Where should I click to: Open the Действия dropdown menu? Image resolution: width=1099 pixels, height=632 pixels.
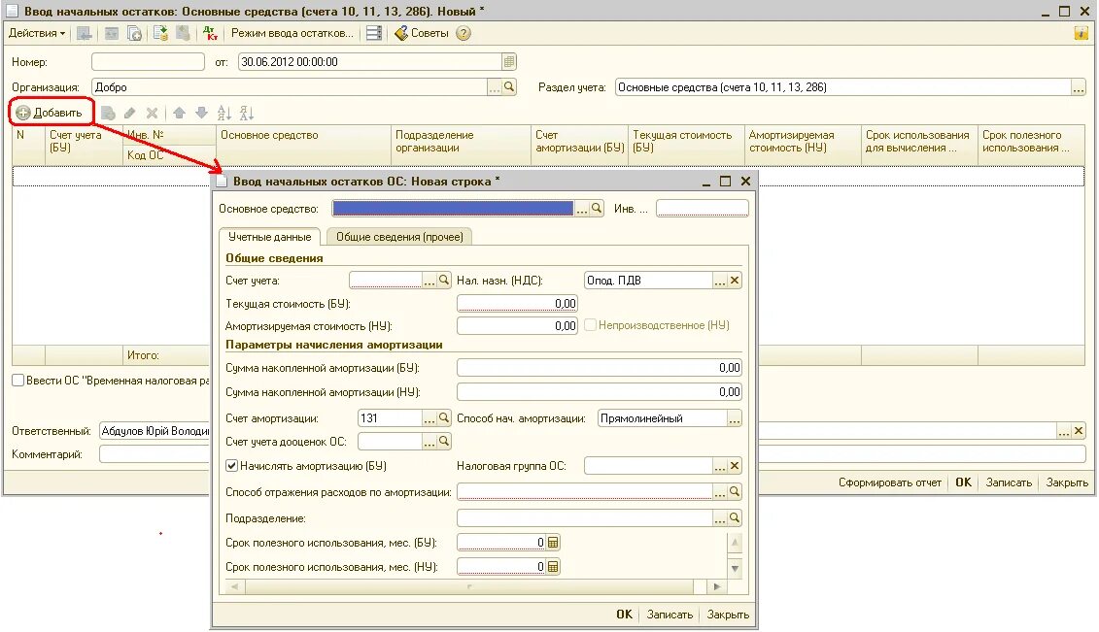[x=37, y=33]
